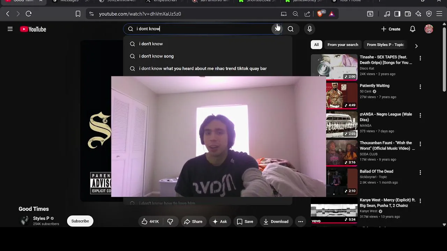The image size is (447, 251).
Task: Open the Brave Rewards triangle icon
Action: point(331,14)
